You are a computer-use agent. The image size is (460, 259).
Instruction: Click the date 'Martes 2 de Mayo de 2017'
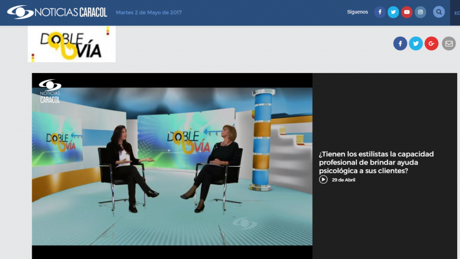pyautogui.click(x=149, y=12)
